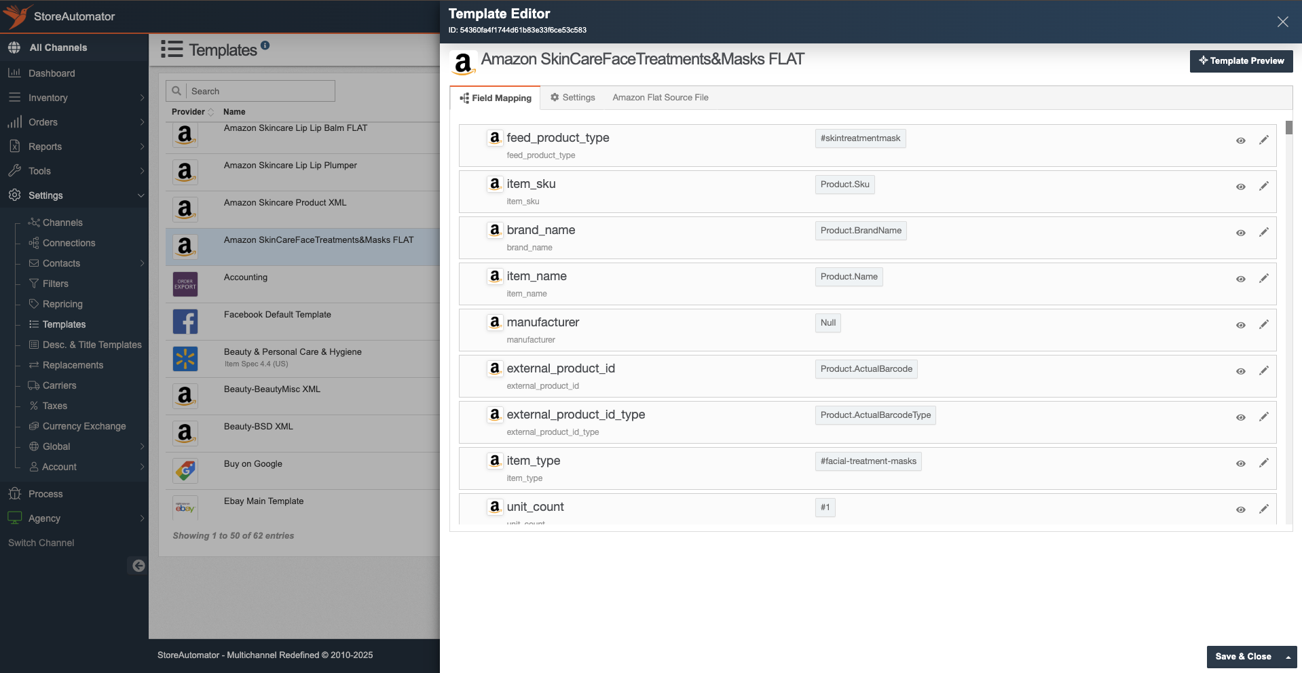Screen dimensions: 1302x673
Task: Open the Amazon Flat Source File tab
Action: point(660,97)
